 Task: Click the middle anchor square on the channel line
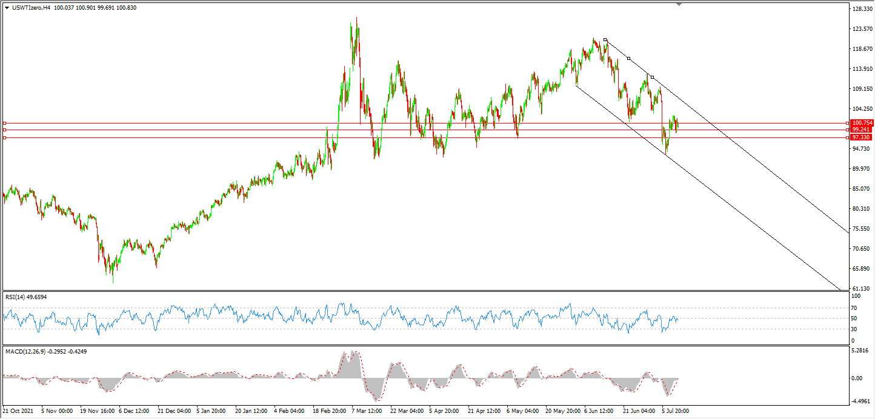click(x=629, y=58)
